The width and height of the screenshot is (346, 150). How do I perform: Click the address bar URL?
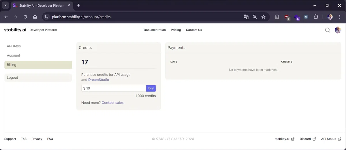click(x=81, y=17)
